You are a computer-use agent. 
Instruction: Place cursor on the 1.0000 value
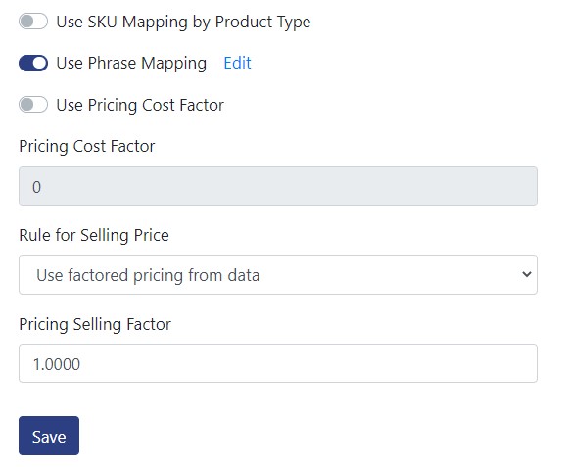tap(57, 364)
